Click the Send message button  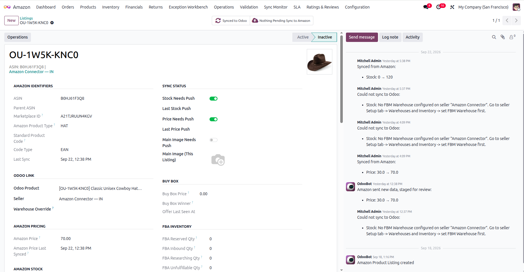point(362,37)
